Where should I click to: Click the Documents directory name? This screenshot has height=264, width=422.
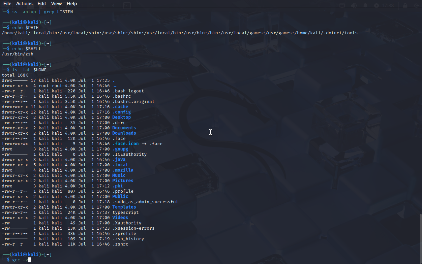coord(124,128)
